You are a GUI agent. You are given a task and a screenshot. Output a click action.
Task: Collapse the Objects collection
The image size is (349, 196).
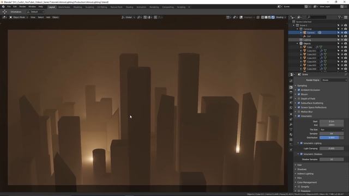click(297, 44)
